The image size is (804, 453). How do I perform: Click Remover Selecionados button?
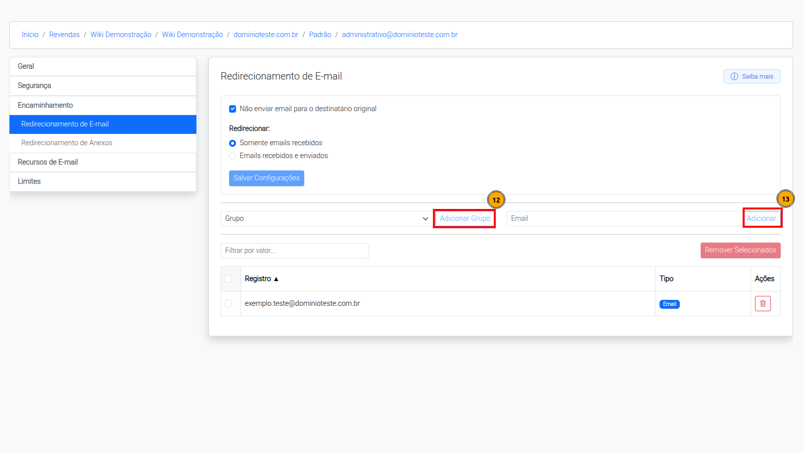point(741,250)
